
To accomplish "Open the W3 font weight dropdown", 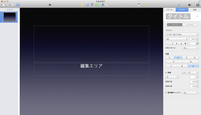I will click(177, 39).
